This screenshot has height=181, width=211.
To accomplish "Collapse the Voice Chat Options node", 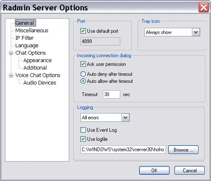I will pyautogui.click(x=11, y=75).
